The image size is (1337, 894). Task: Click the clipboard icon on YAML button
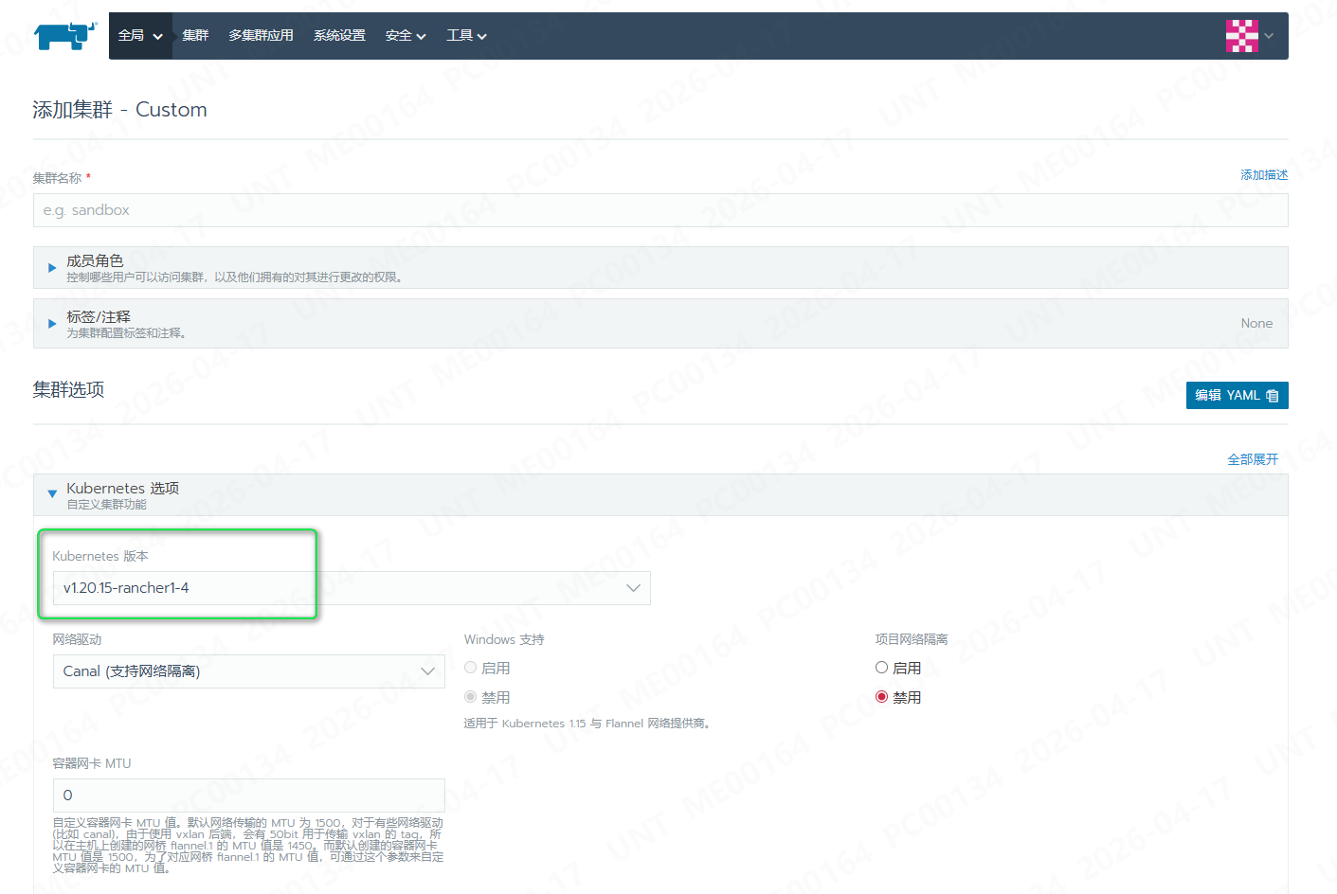(1273, 396)
